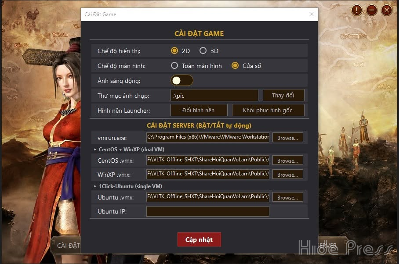Click the WinXP .vmx path field
The image size is (399, 264).
point(208,174)
